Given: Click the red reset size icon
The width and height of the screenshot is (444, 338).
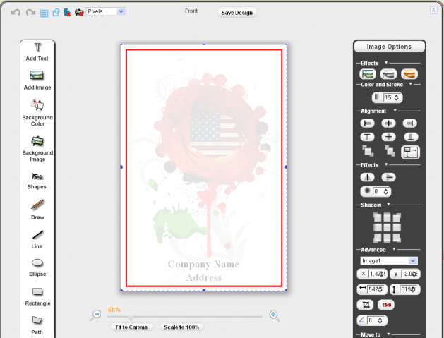Looking at the screenshot, I should click(x=386, y=305).
